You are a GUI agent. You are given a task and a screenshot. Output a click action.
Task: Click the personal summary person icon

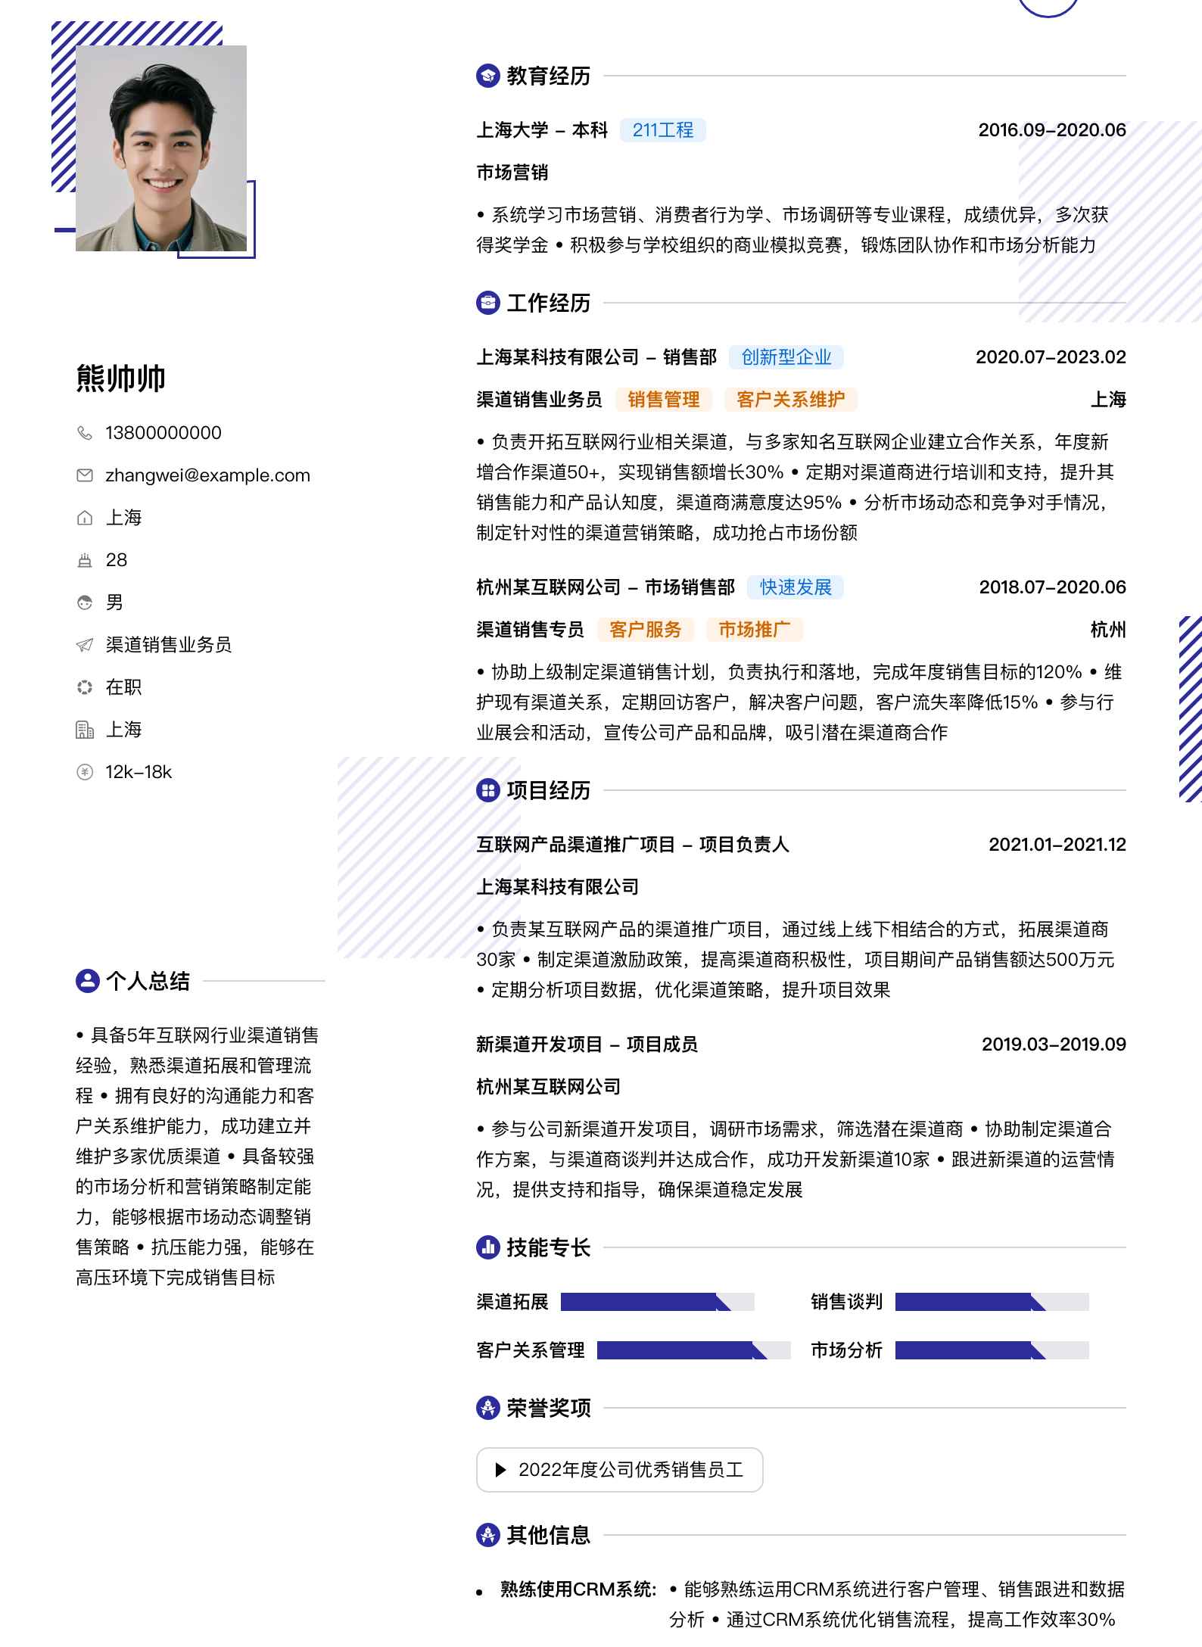[x=88, y=981]
